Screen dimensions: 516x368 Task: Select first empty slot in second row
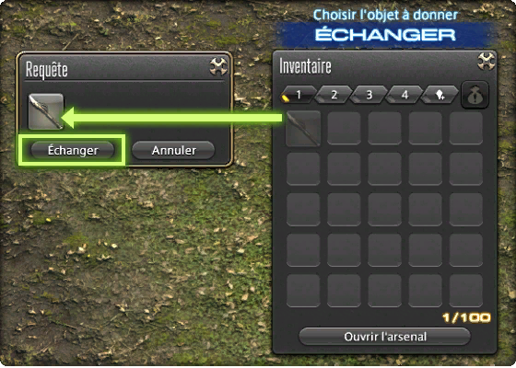303,169
